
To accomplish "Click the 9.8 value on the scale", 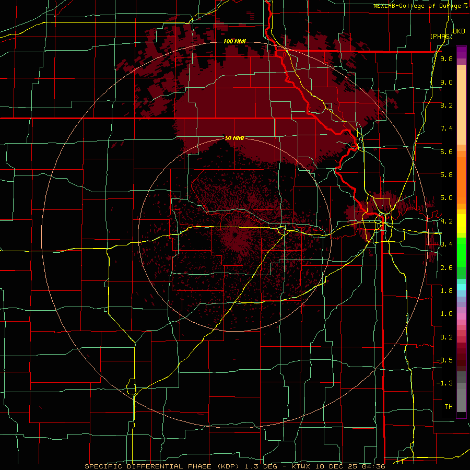I will click(446, 59).
